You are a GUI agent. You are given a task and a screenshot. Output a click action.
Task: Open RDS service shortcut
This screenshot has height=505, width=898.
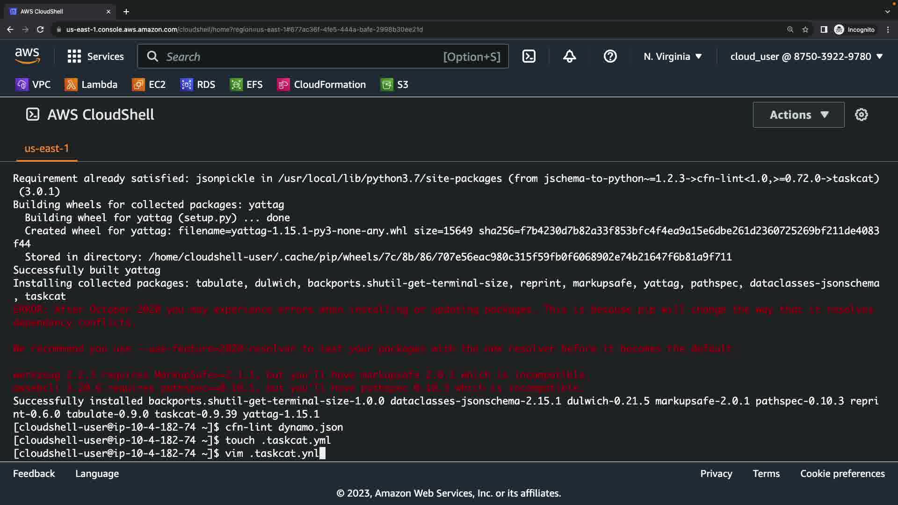click(198, 85)
